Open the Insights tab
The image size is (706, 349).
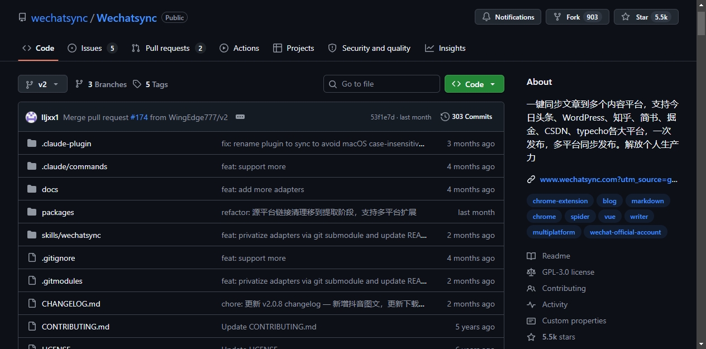click(445, 48)
